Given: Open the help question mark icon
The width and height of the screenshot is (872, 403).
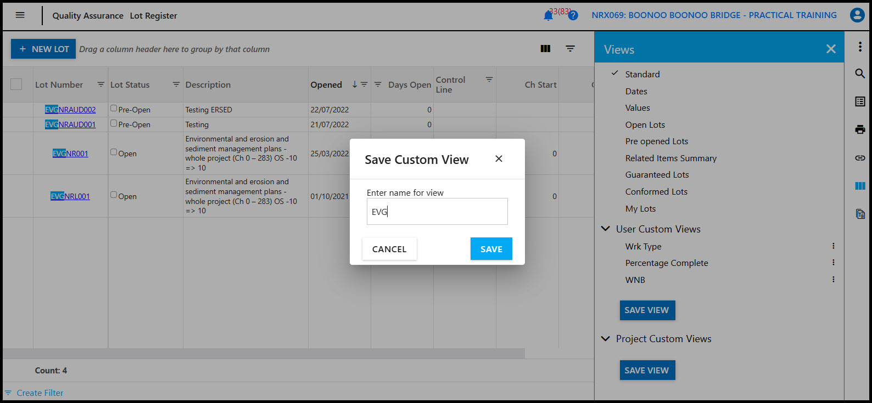Looking at the screenshot, I should click(573, 15).
